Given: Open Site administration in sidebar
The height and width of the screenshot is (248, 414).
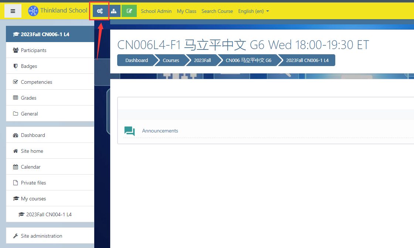Looking at the screenshot, I should pos(41,236).
